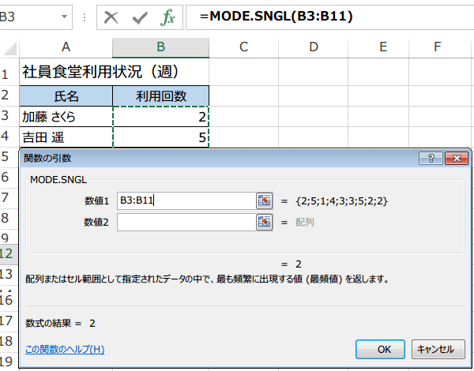Click the キャンセル button

[x=438, y=349]
